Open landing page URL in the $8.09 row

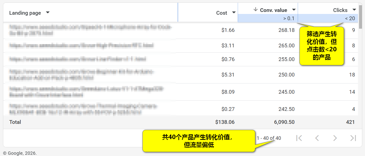pos(86,92)
